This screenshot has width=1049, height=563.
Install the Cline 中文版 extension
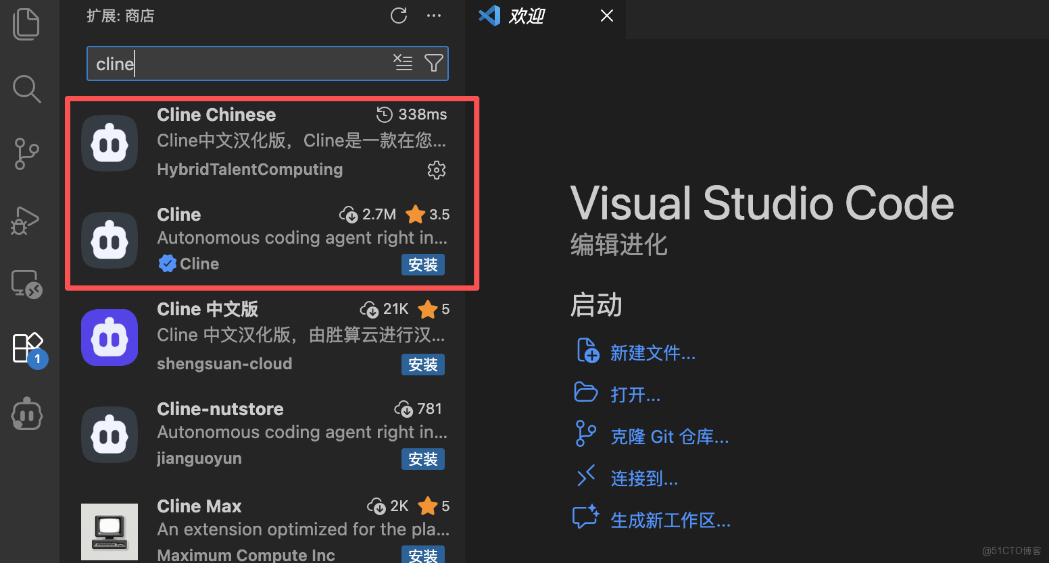click(423, 365)
